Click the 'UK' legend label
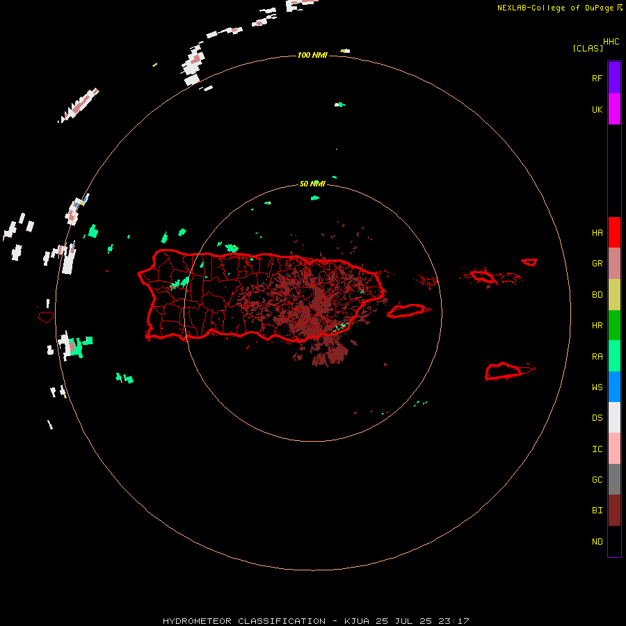Viewport: 626px width, 626px height. (x=597, y=110)
